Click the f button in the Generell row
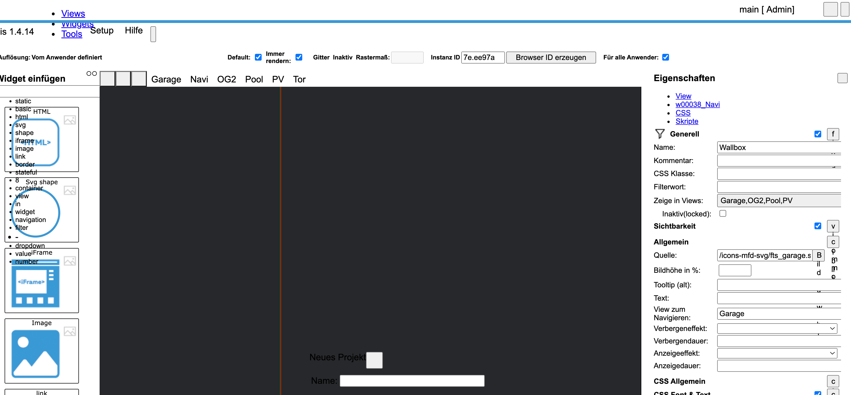851x395 pixels. (833, 134)
